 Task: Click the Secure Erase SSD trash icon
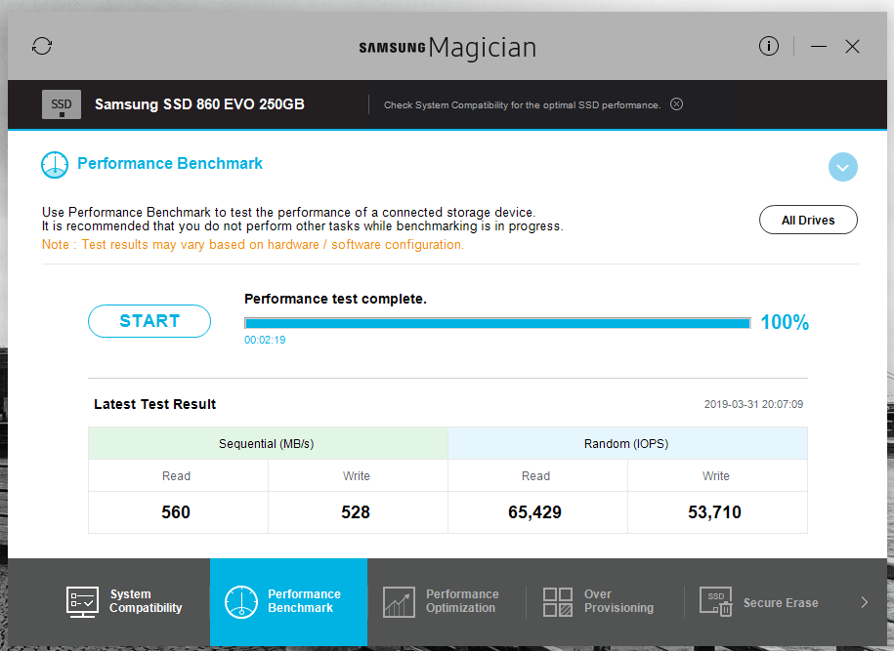[x=715, y=602]
